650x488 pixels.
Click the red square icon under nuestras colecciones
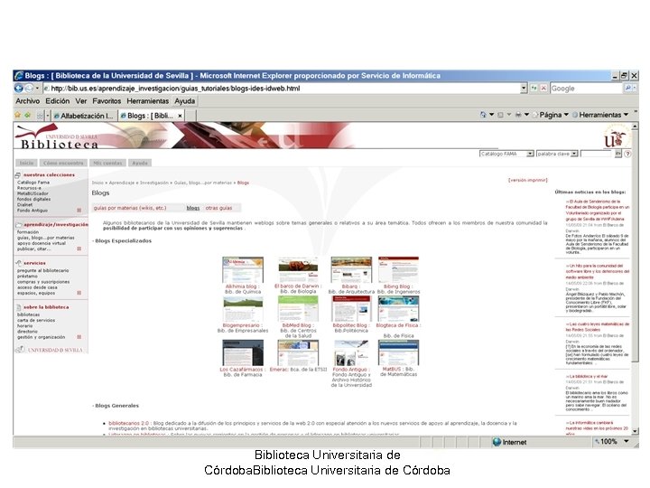point(79,210)
